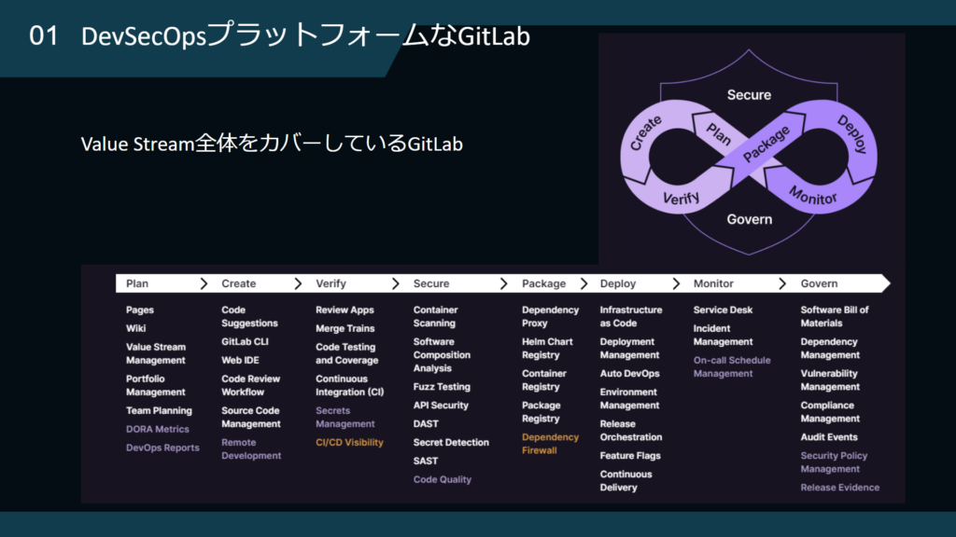Click "Software Bill of Materials"
The height and width of the screenshot is (537, 956).
click(835, 317)
